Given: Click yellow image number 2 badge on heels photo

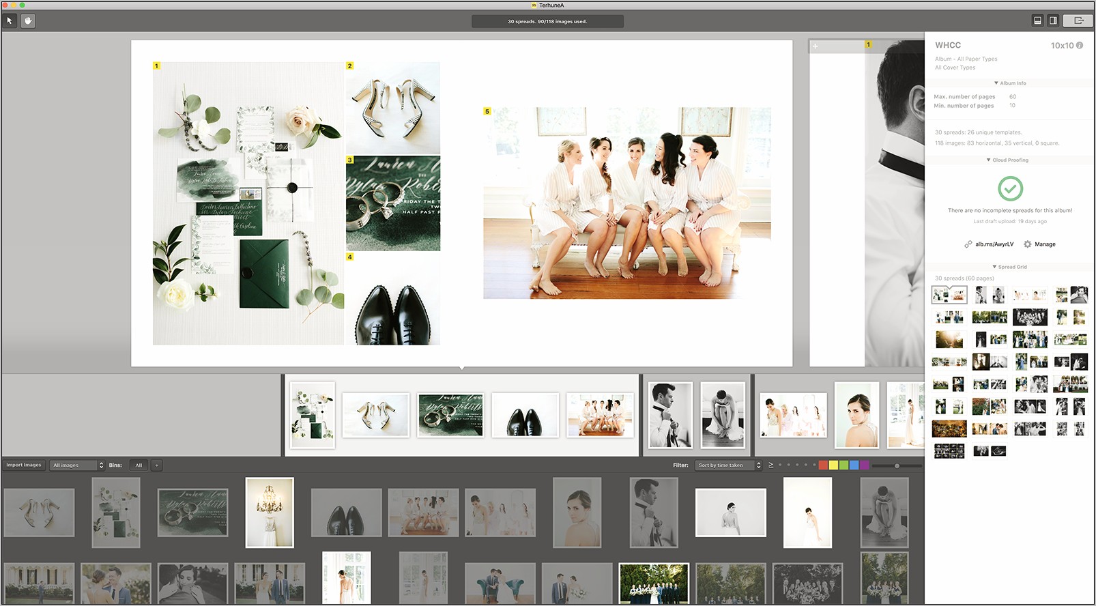Looking at the screenshot, I should (349, 66).
